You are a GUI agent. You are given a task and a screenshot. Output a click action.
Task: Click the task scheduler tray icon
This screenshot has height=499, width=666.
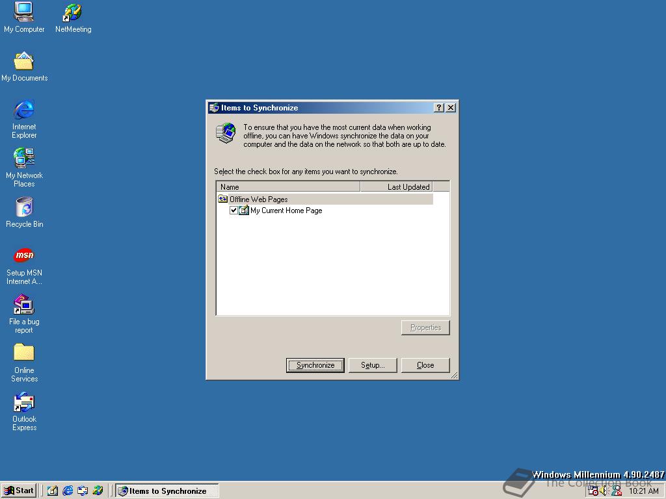click(x=593, y=491)
